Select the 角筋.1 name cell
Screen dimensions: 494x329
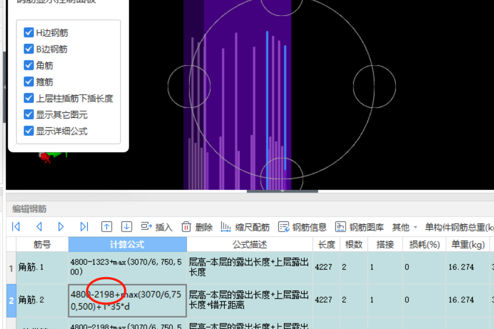(42, 268)
